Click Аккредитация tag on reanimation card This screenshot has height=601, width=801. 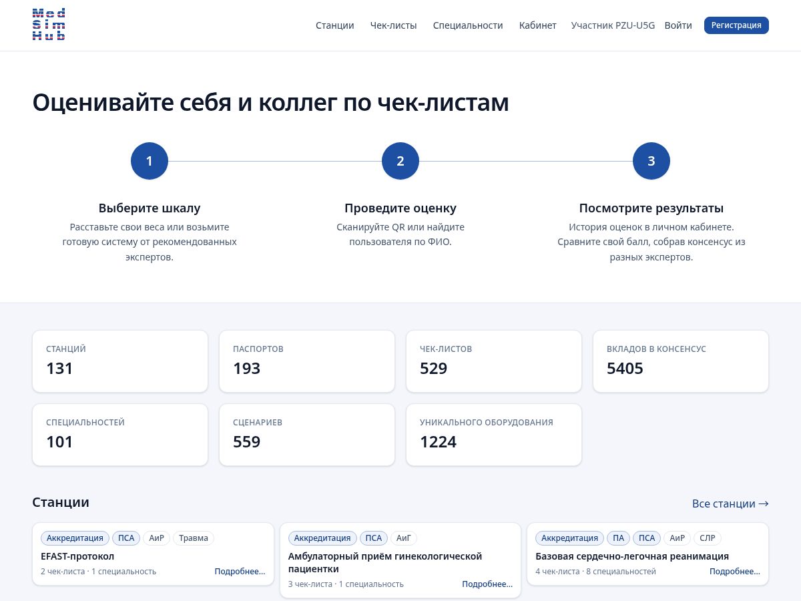pyautogui.click(x=570, y=538)
